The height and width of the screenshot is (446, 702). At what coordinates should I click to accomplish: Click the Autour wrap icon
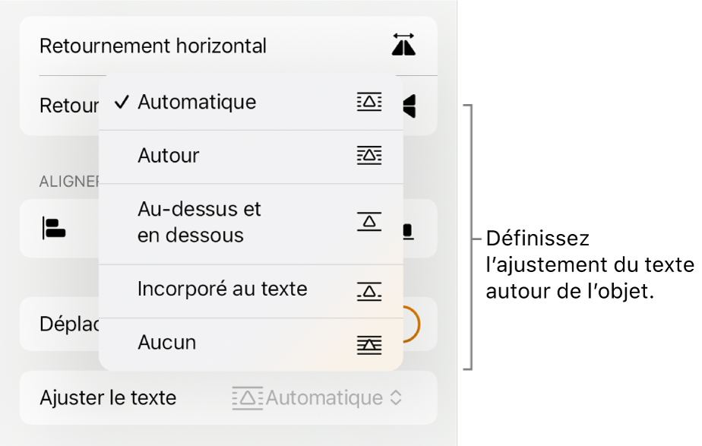pyautogui.click(x=369, y=156)
